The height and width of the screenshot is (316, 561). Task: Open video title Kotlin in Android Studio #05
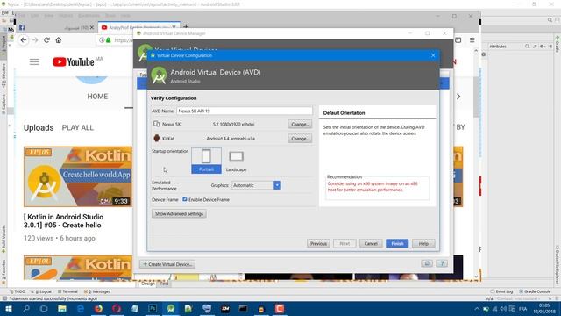(x=64, y=221)
